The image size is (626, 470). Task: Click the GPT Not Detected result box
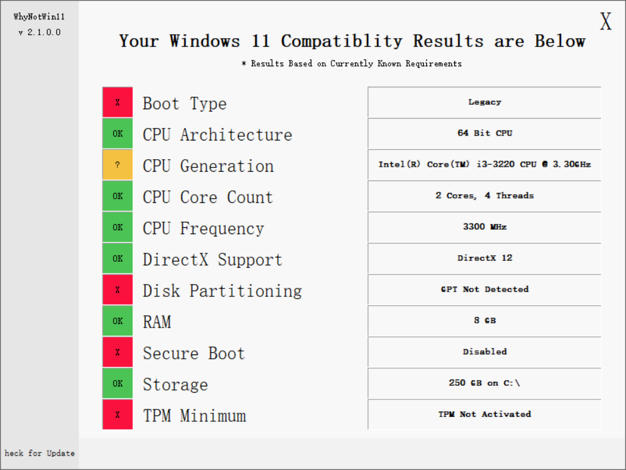[x=484, y=290]
